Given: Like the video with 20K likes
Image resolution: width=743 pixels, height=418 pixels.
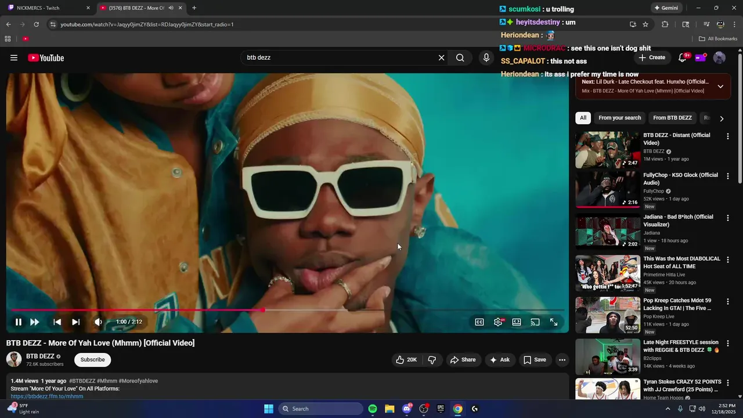Looking at the screenshot, I should pos(406,360).
